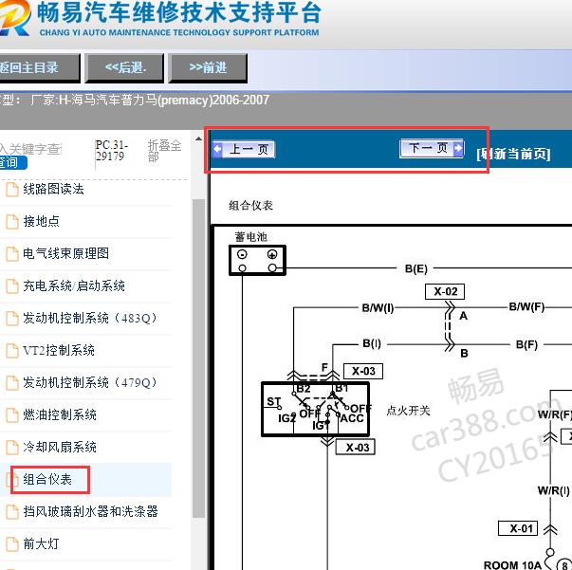Click document icon beside VT2控制系统
Screen dimensions: 572x570
(x=12, y=351)
